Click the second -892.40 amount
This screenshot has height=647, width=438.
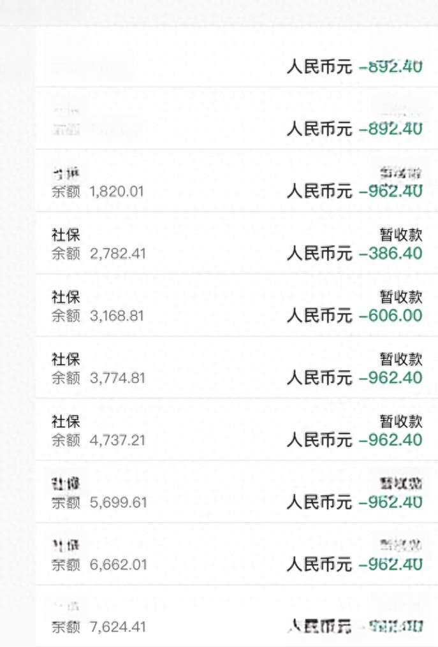[391, 129]
